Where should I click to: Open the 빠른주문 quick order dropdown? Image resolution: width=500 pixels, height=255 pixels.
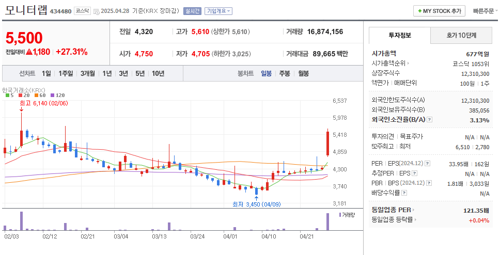(486, 11)
